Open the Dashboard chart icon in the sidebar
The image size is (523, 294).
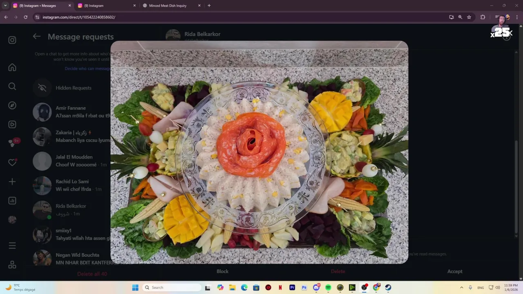pyautogui.click(x=12, y=200)
